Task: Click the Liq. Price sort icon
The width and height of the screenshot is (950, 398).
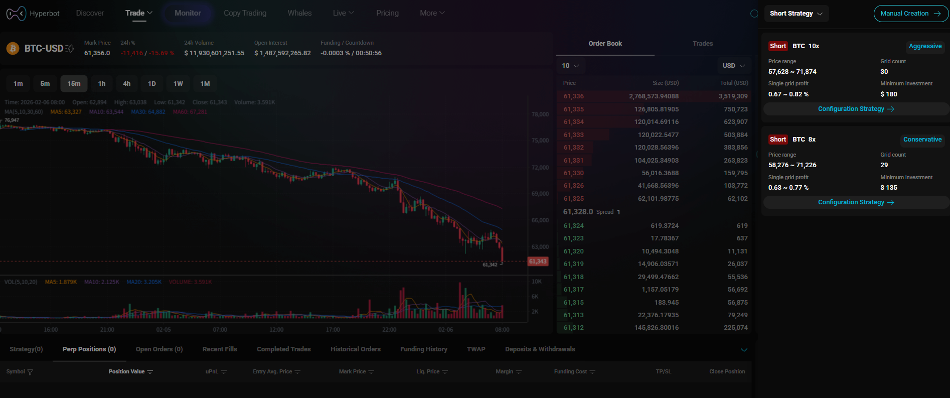Action: coord(445,372)
